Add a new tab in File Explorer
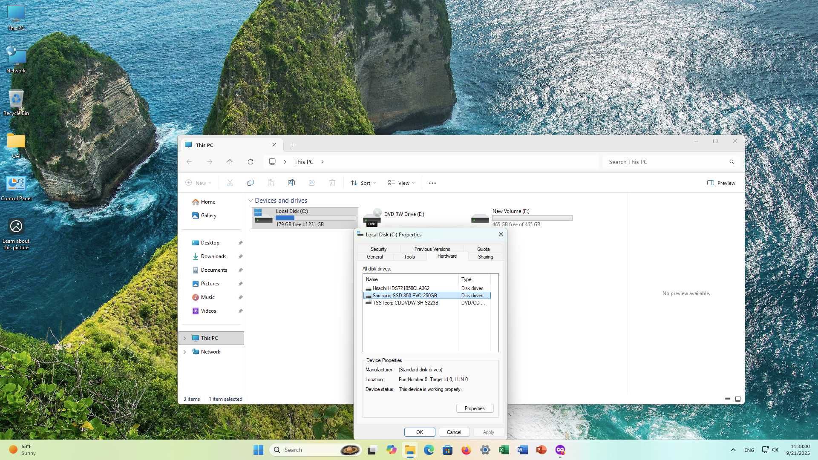 click(293, 145)
